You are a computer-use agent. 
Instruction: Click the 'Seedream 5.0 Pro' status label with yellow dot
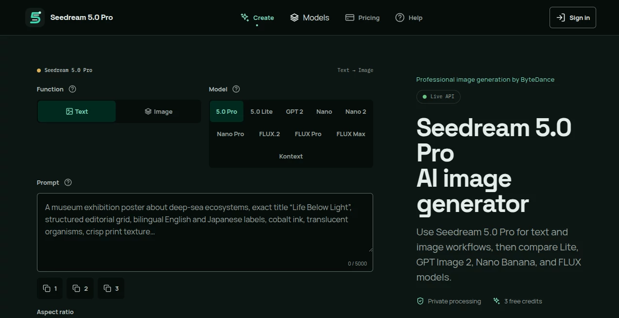coord(65,70)
